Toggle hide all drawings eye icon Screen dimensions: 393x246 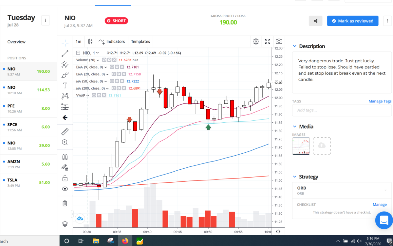[x=65, y=189]
